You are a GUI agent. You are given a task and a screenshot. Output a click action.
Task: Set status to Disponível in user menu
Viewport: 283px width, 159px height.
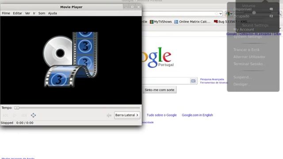pyautogui.click(x=242, y=9)
